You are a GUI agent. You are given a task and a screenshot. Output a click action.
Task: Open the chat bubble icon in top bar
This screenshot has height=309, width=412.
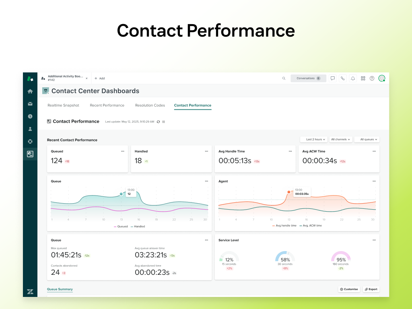click(x=332, y=78)
